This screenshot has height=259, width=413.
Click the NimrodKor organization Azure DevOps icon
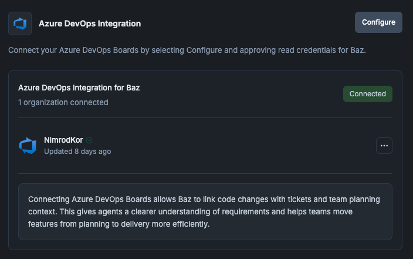point(28,146)
